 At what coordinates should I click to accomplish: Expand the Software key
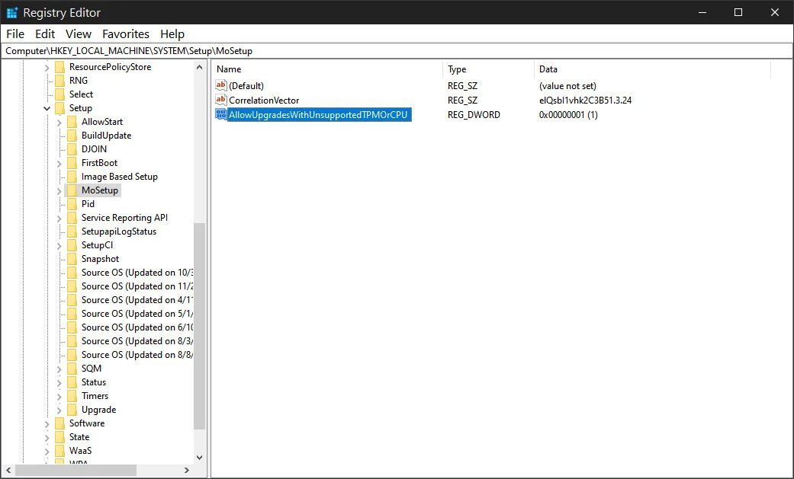(x=47, y=423)
